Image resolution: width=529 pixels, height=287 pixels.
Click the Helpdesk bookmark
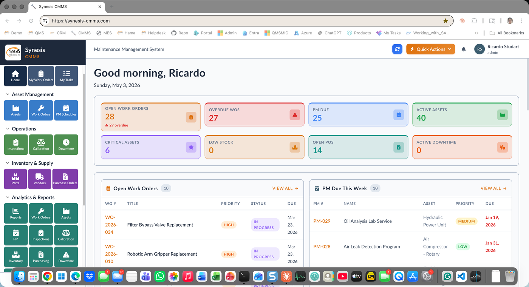[153, 33]
